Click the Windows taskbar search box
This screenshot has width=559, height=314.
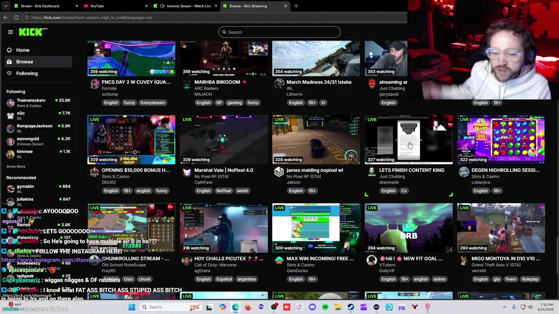click(171, 307)
